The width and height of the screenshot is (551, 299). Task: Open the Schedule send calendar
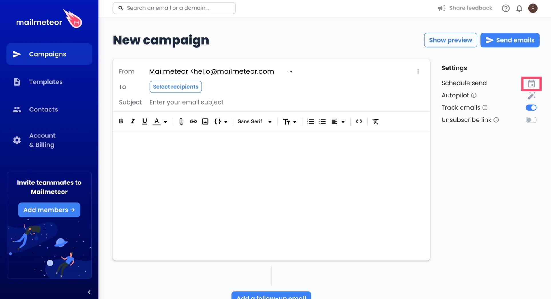[x=531, y=84]
